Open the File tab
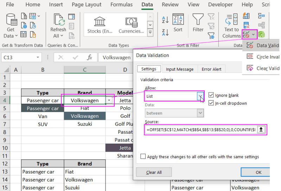This screenshot has width=281, height=191. 10,5
